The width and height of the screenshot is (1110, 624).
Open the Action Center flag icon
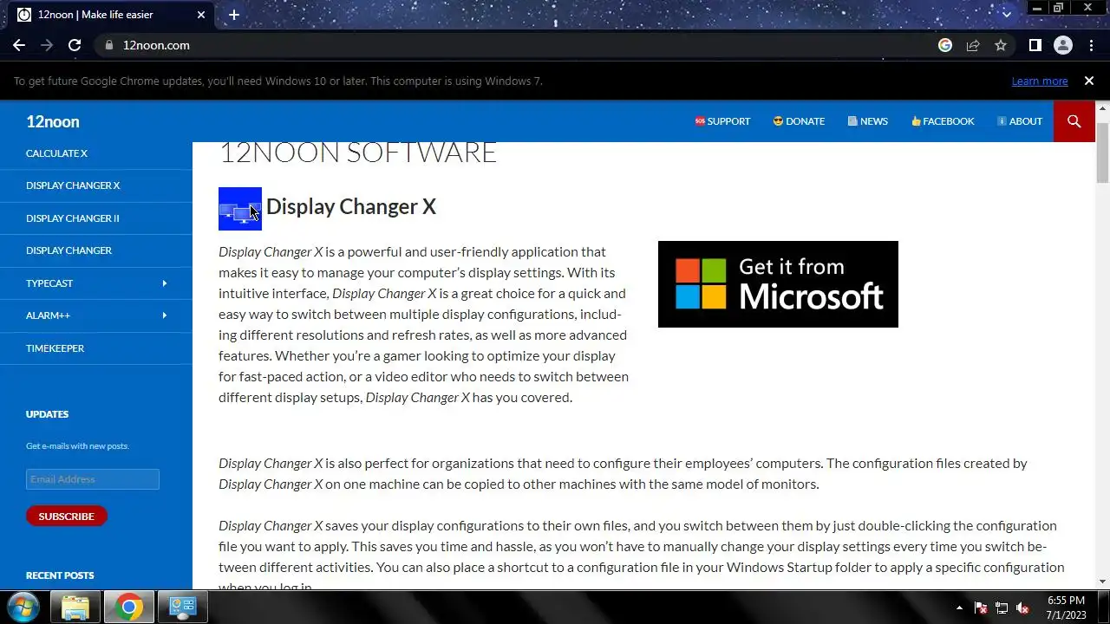point(981,608)
